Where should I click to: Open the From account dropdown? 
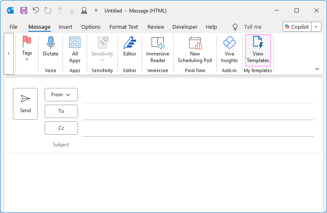(61, 95)
